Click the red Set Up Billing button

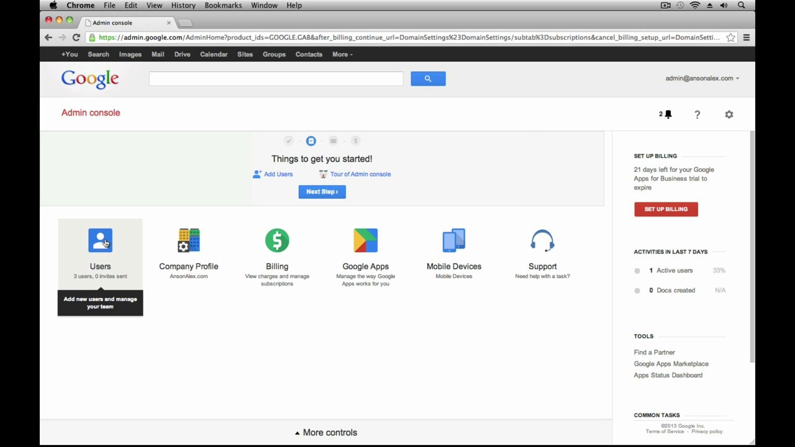(x=666, y=209)
